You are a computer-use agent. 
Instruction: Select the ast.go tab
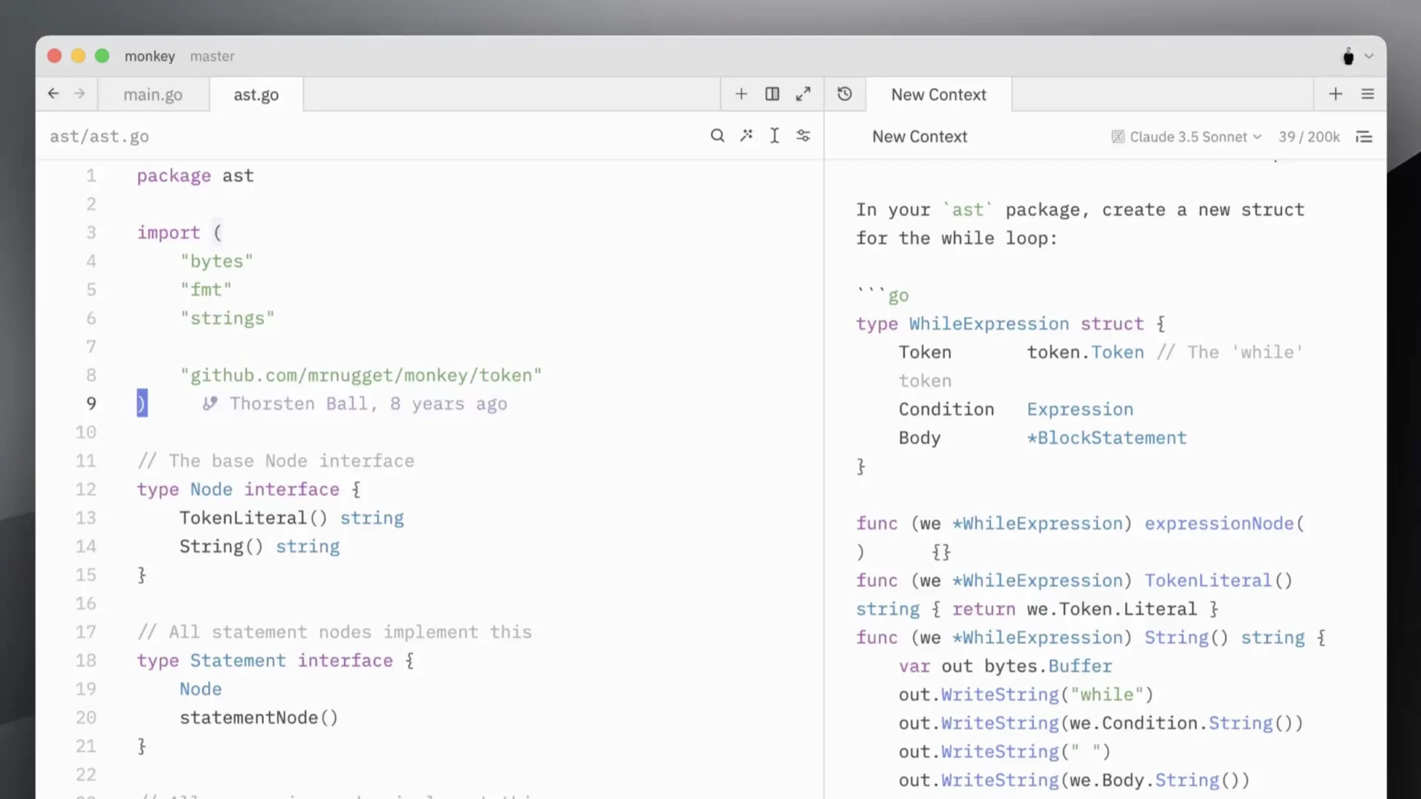pyautogui.click(x=256, y=94)
